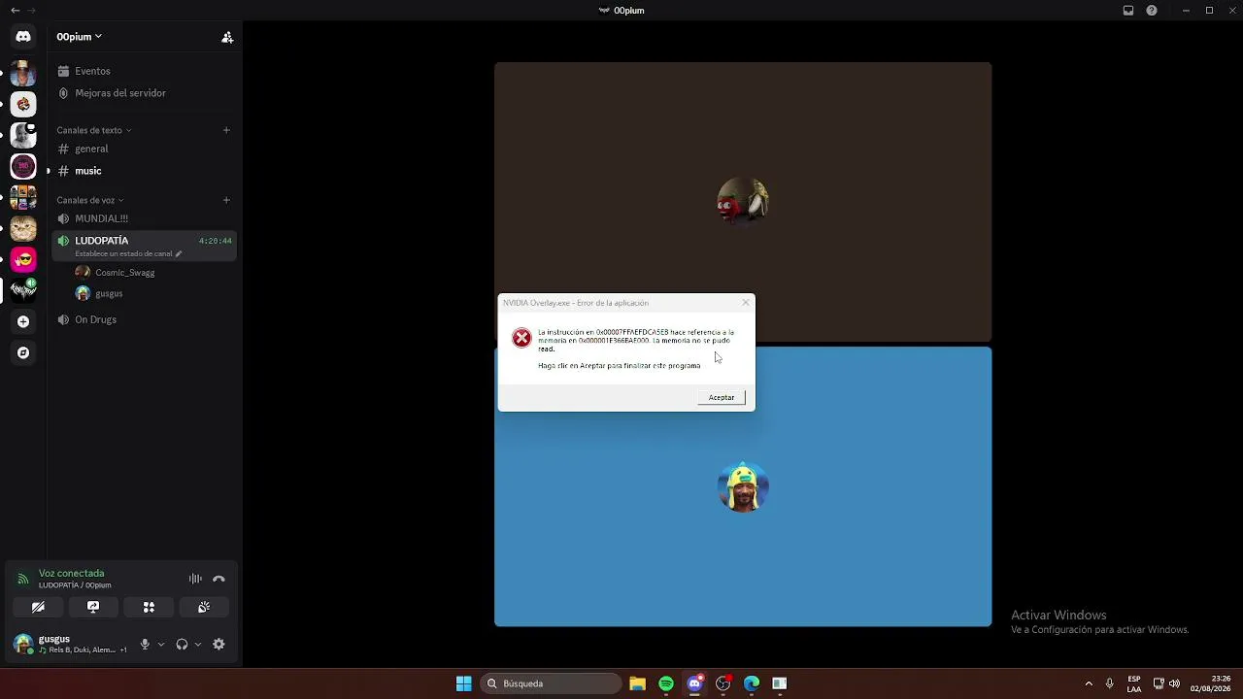Click the Voz conectada status text
This screenshot has width=1243, height=699.
click(x=71, y=574)
